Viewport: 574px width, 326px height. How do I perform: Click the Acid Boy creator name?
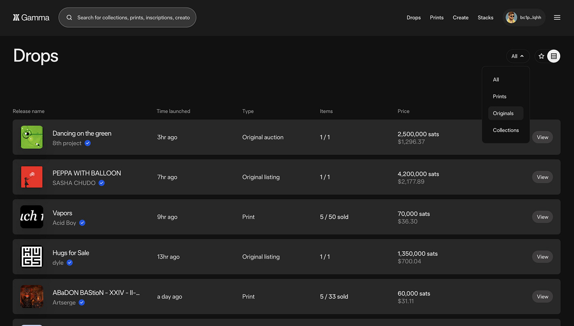click(64, 223)
